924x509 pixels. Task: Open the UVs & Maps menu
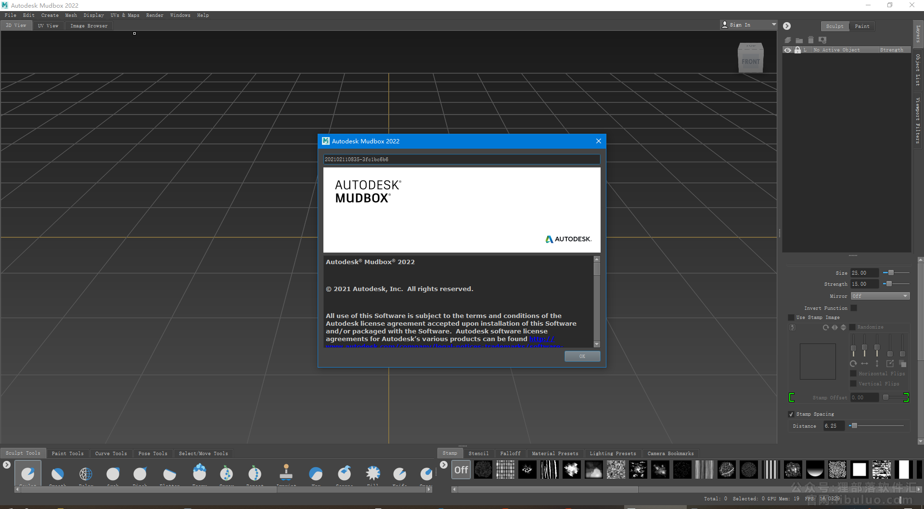click(x=125, y=15)
